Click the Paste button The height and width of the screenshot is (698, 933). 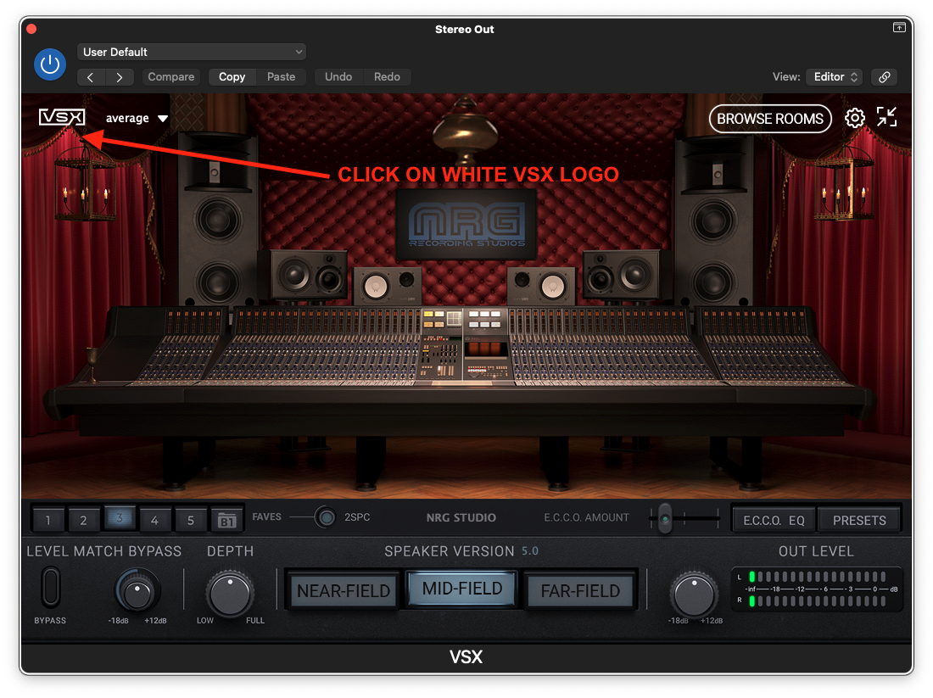281,77
